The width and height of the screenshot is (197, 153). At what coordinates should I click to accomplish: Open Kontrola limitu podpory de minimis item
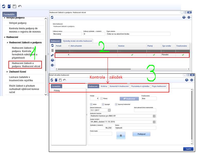[x=25, y=30]
